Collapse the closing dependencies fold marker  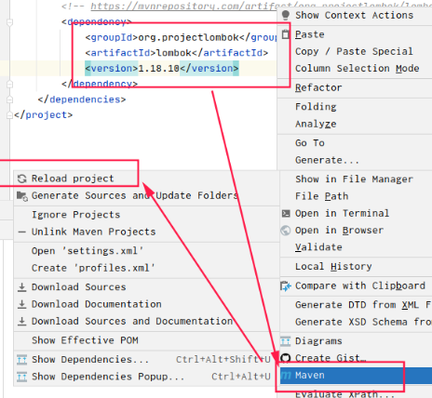point(9,99)
